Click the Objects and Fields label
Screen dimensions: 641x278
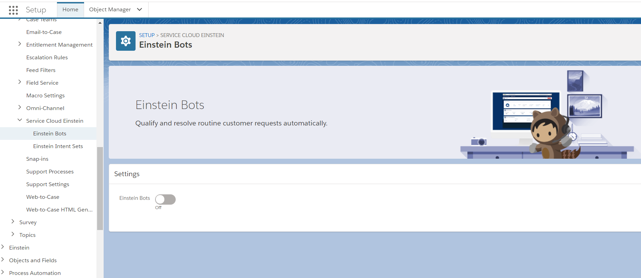click(x=33, y=260)
